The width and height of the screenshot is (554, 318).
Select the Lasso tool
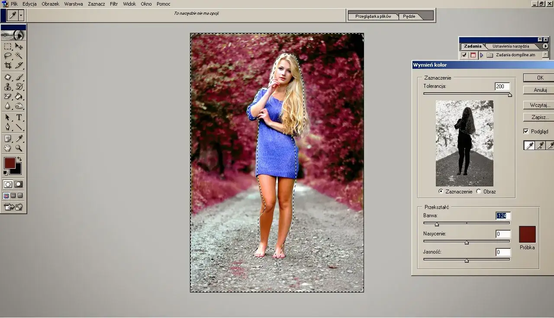(8, 56)
